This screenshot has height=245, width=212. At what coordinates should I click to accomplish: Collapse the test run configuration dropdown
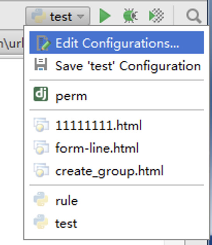coord(58,16)
